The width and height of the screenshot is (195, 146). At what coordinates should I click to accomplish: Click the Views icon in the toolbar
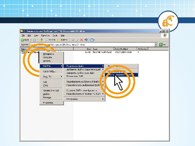pos(92,40)
